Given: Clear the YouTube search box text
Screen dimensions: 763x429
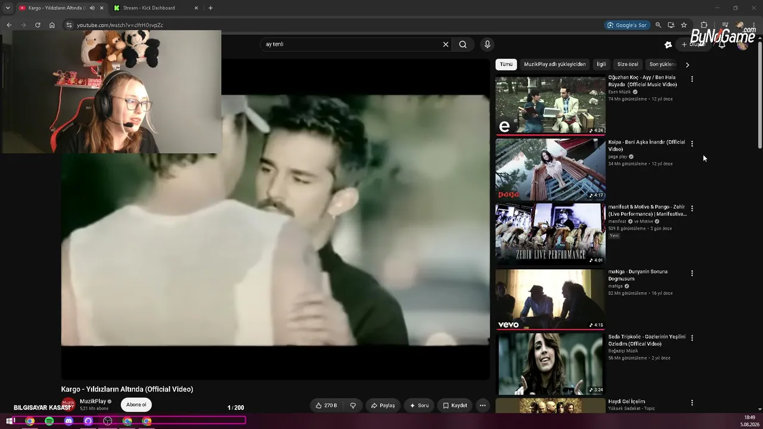Looking at the screenshot, I should coord(445,44).
